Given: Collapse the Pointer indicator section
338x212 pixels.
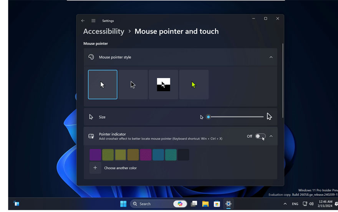Looking at the screenshot, I should 271,136.
